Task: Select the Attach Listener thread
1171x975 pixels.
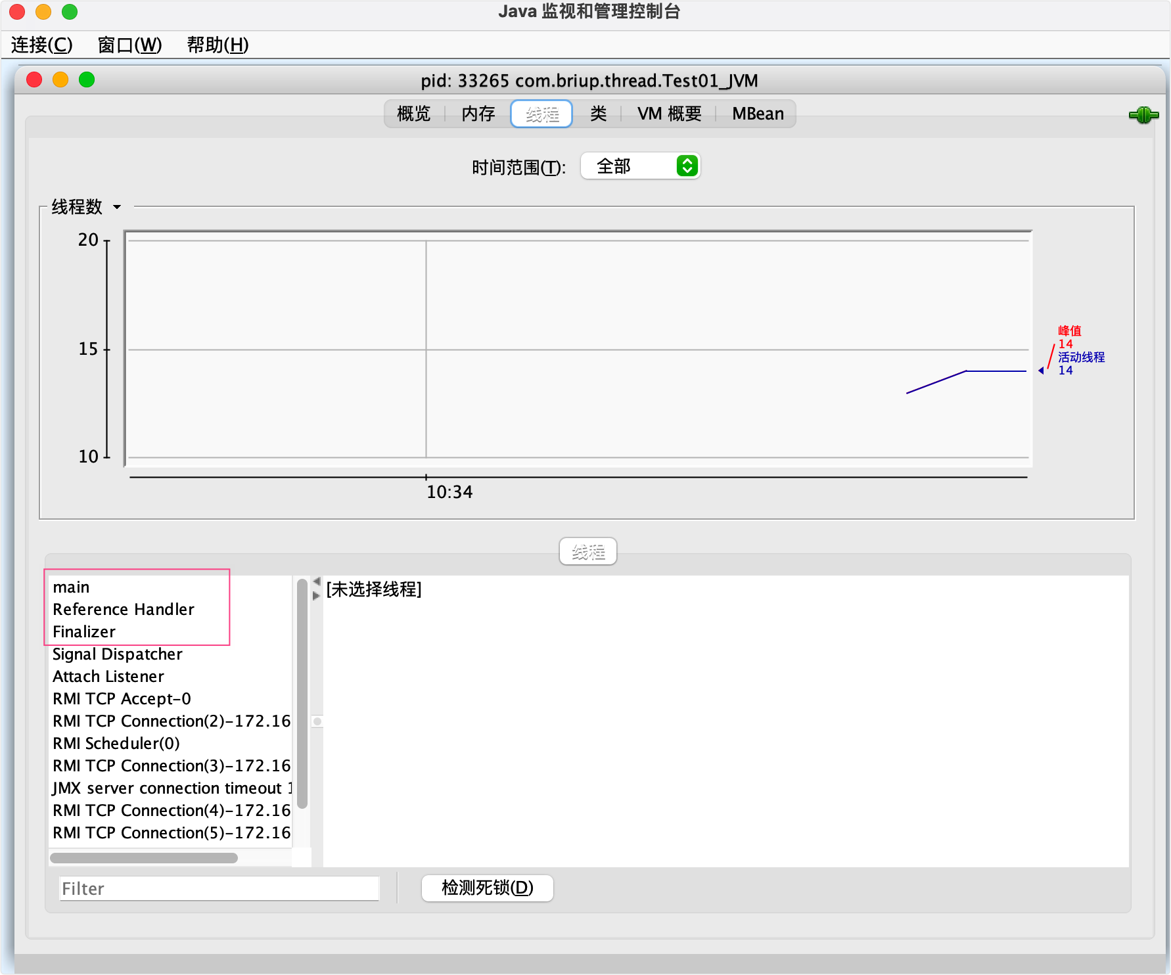Action: (170, 677)
